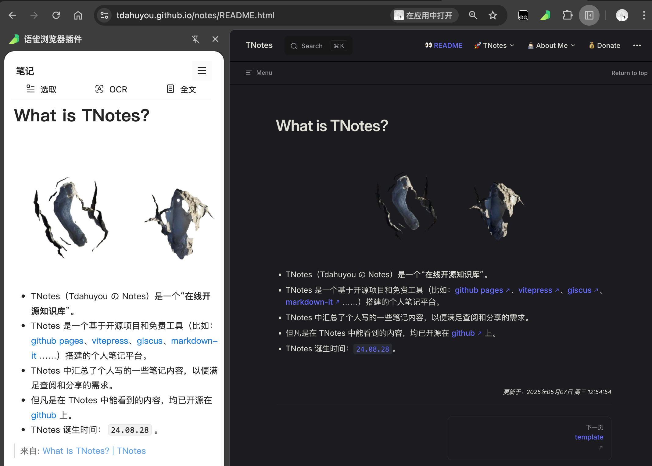Open github pages link on webpage

[482, 290]
